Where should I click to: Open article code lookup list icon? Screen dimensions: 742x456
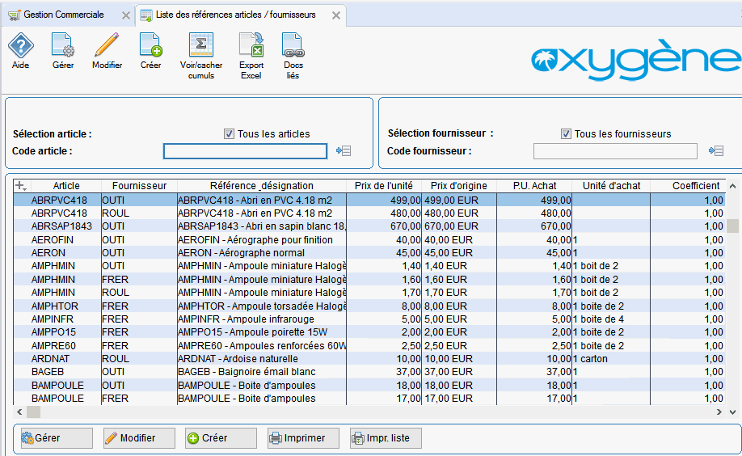344,151
